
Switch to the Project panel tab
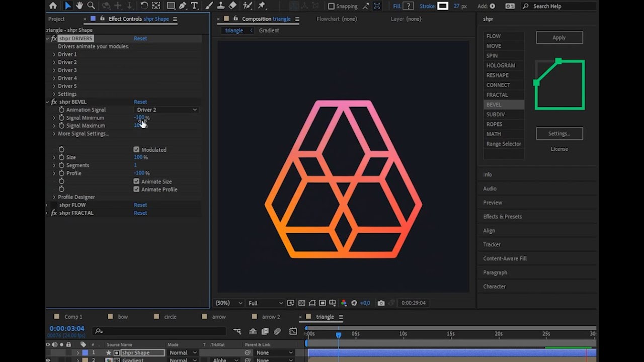pyautogui.click(x=56, y=19)
